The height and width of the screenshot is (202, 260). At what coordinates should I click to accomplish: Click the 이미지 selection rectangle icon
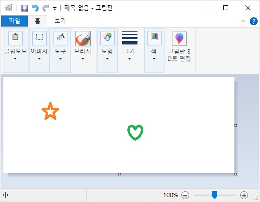click(x=40, y=38)
